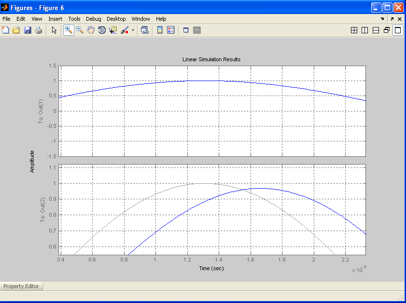Open the Insert menu

pyautogui.click(x=55, y=19)
